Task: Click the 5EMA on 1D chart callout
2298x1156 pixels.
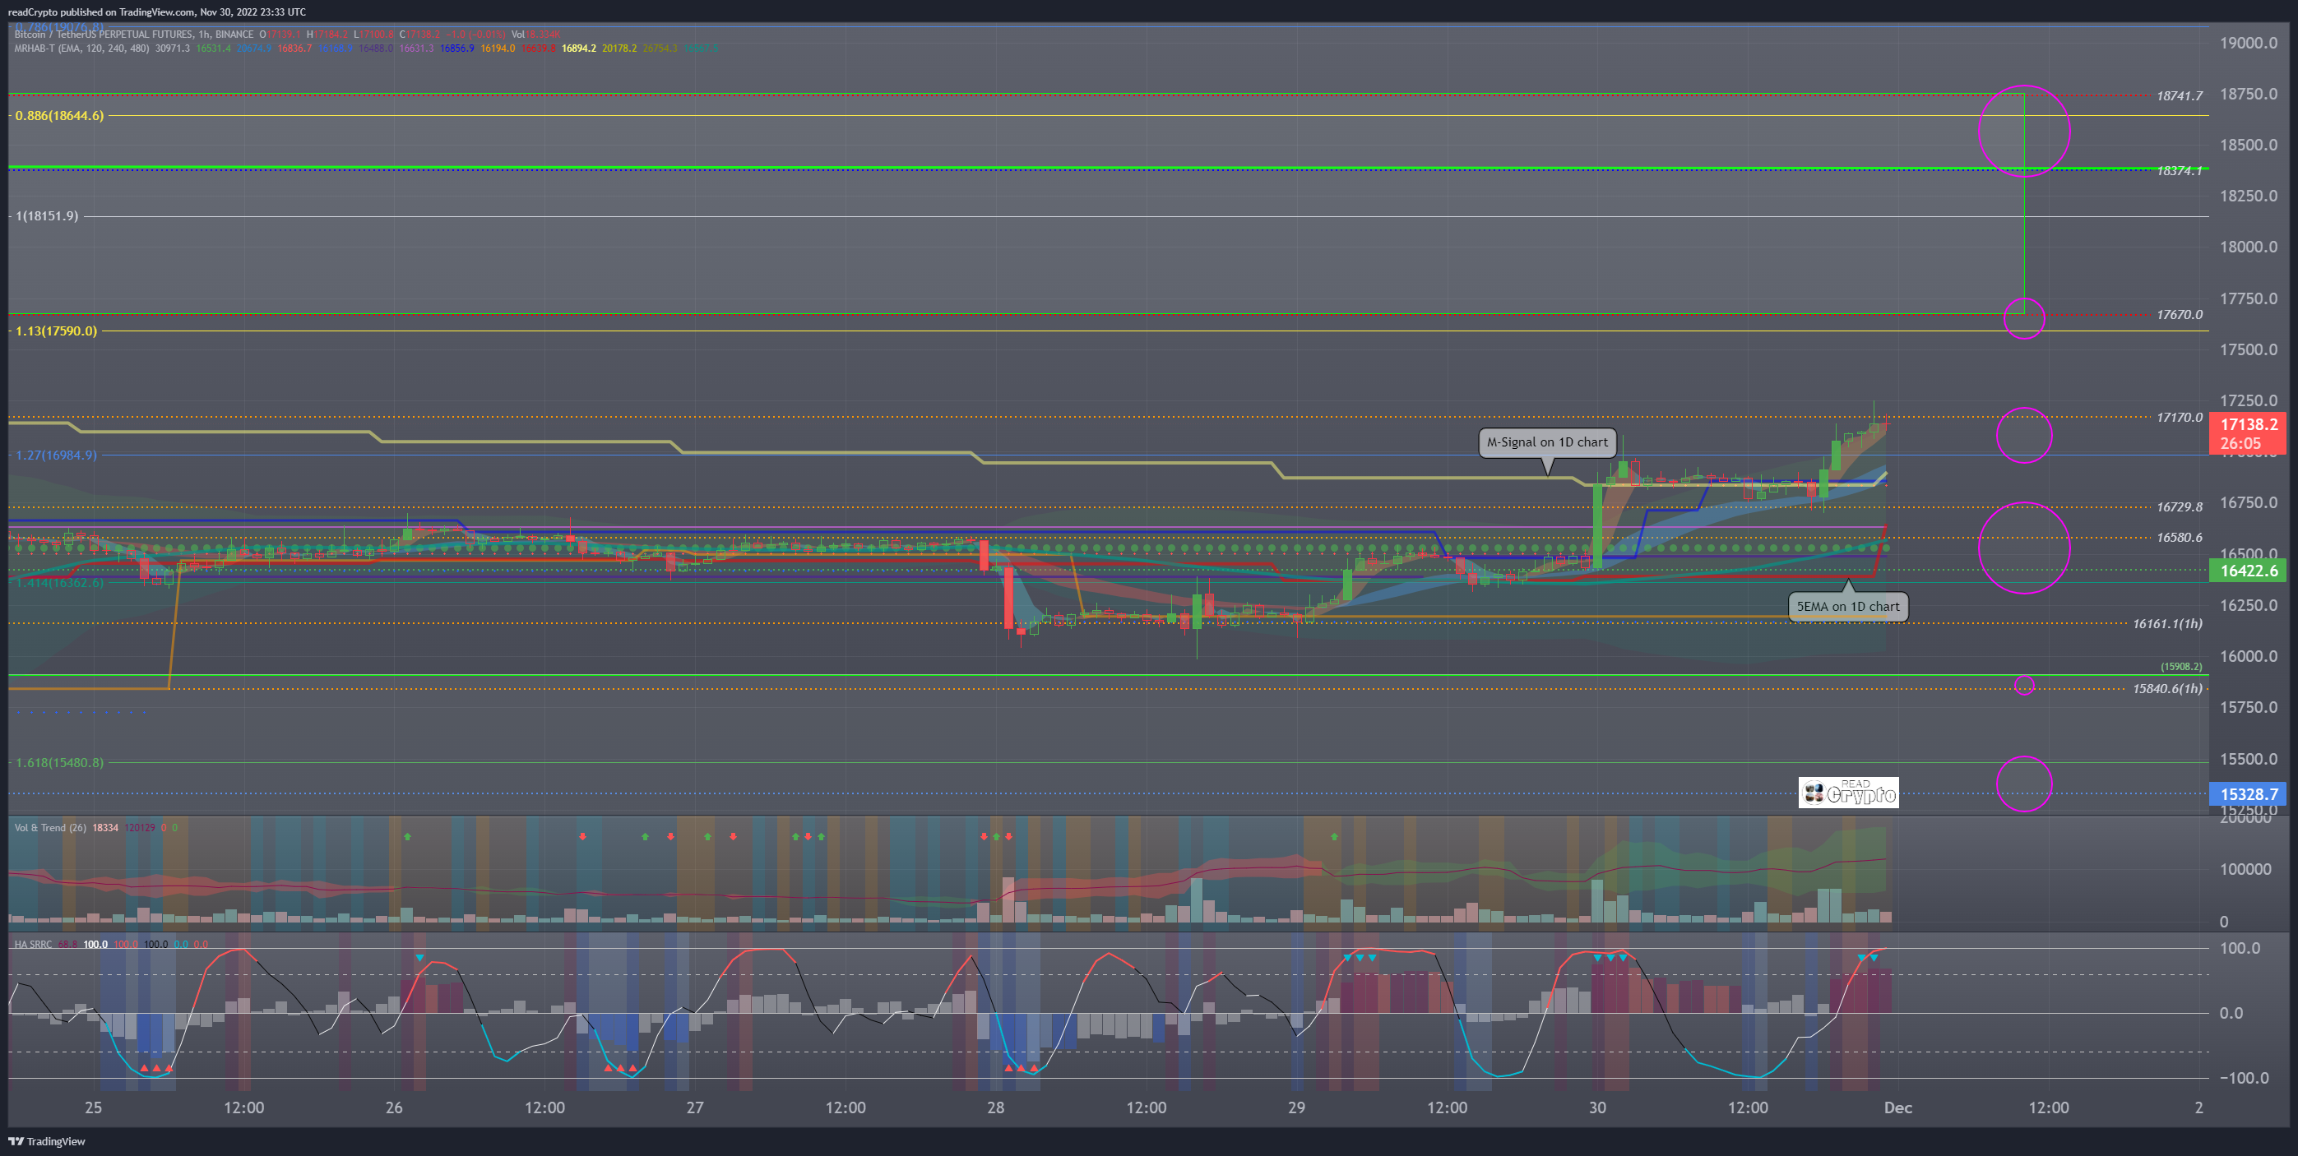Action: [x=1847, y=607]
